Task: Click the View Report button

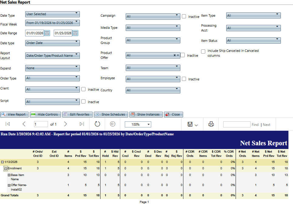Action: 14,114
